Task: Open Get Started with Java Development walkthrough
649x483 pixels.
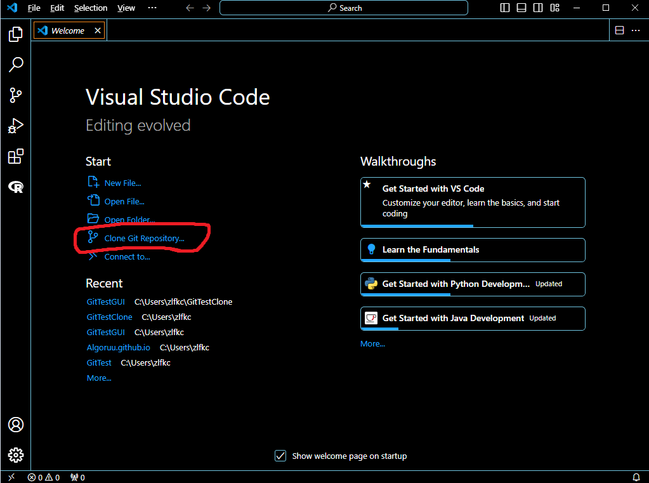Action: 473,319
